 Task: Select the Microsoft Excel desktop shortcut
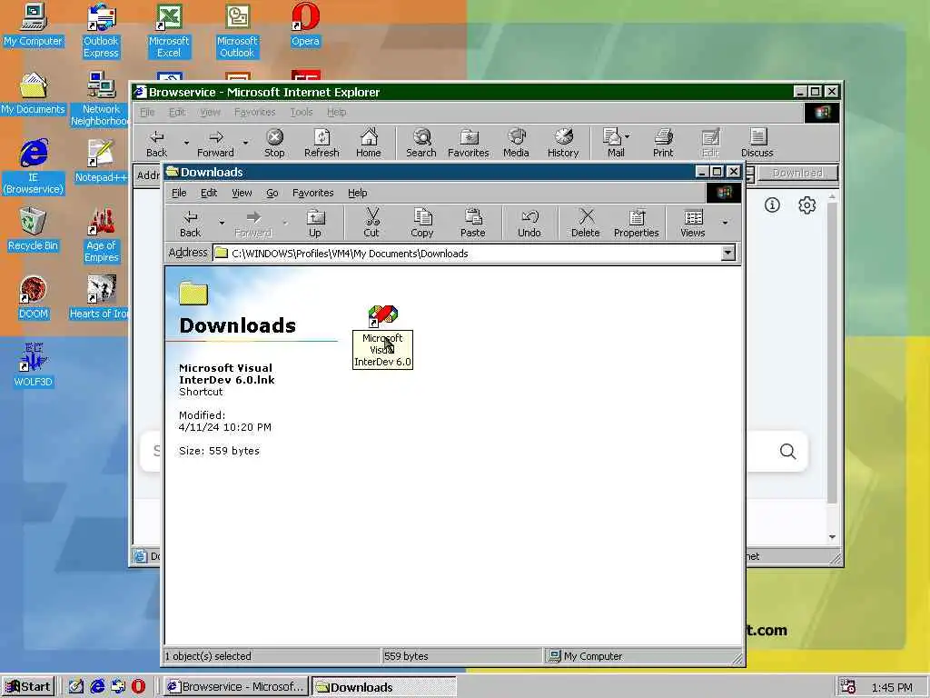(x=169, y=31)
